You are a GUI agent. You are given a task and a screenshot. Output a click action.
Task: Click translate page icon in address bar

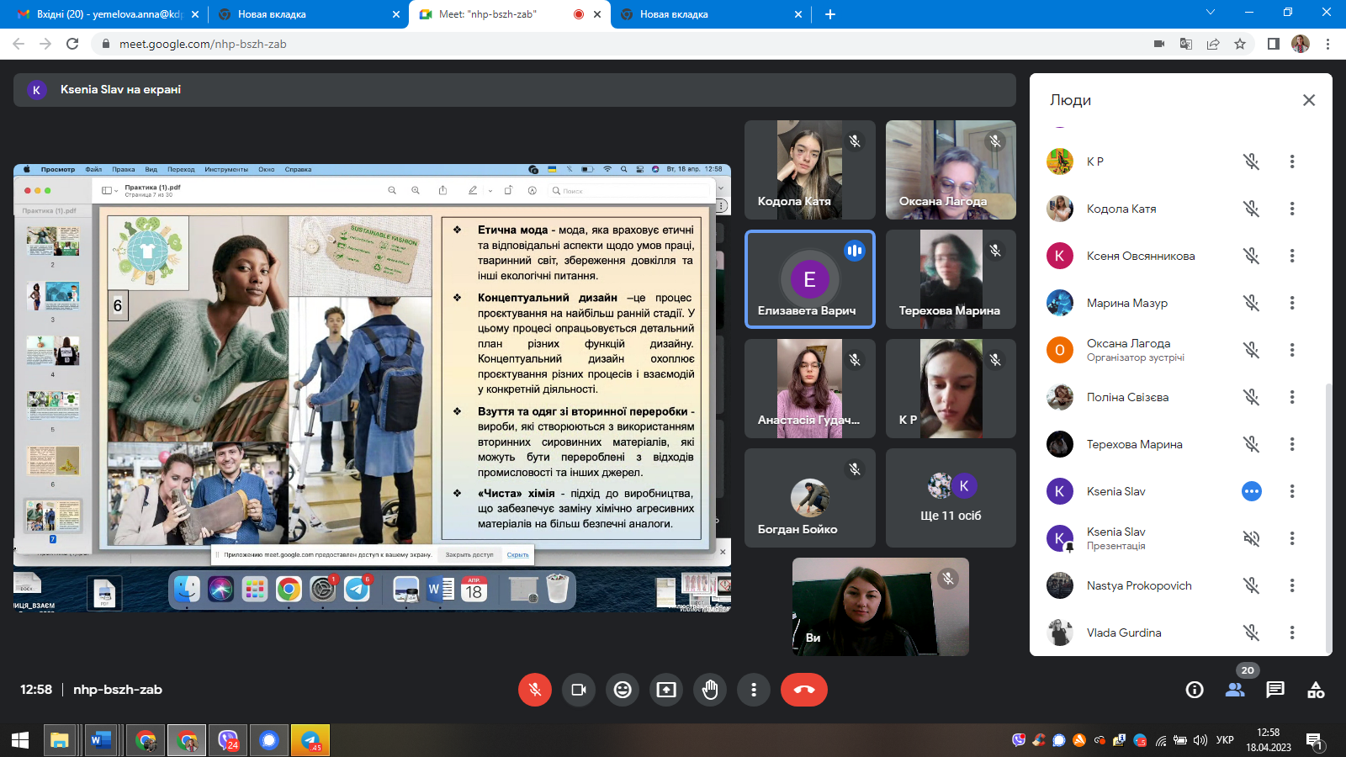1186,44
